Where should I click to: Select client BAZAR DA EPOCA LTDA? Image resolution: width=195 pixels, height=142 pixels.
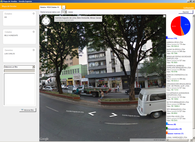pyautogui.click(x=176, y=49)
